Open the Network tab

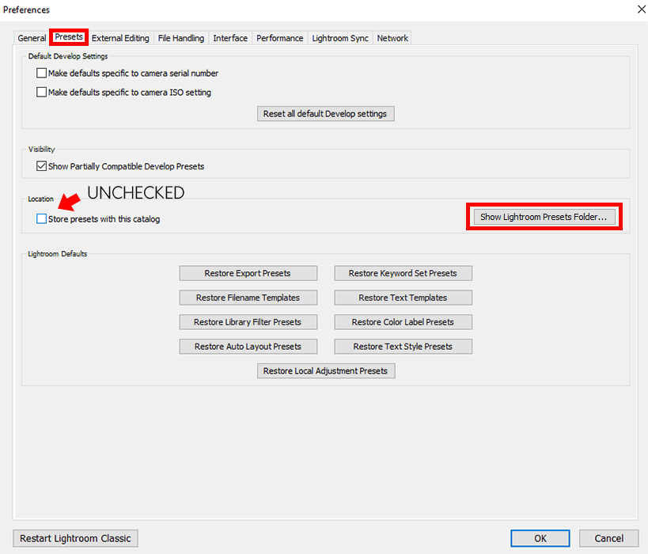coord(392,38)
